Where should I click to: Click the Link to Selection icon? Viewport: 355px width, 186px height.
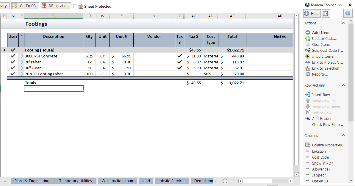(307, 68)
